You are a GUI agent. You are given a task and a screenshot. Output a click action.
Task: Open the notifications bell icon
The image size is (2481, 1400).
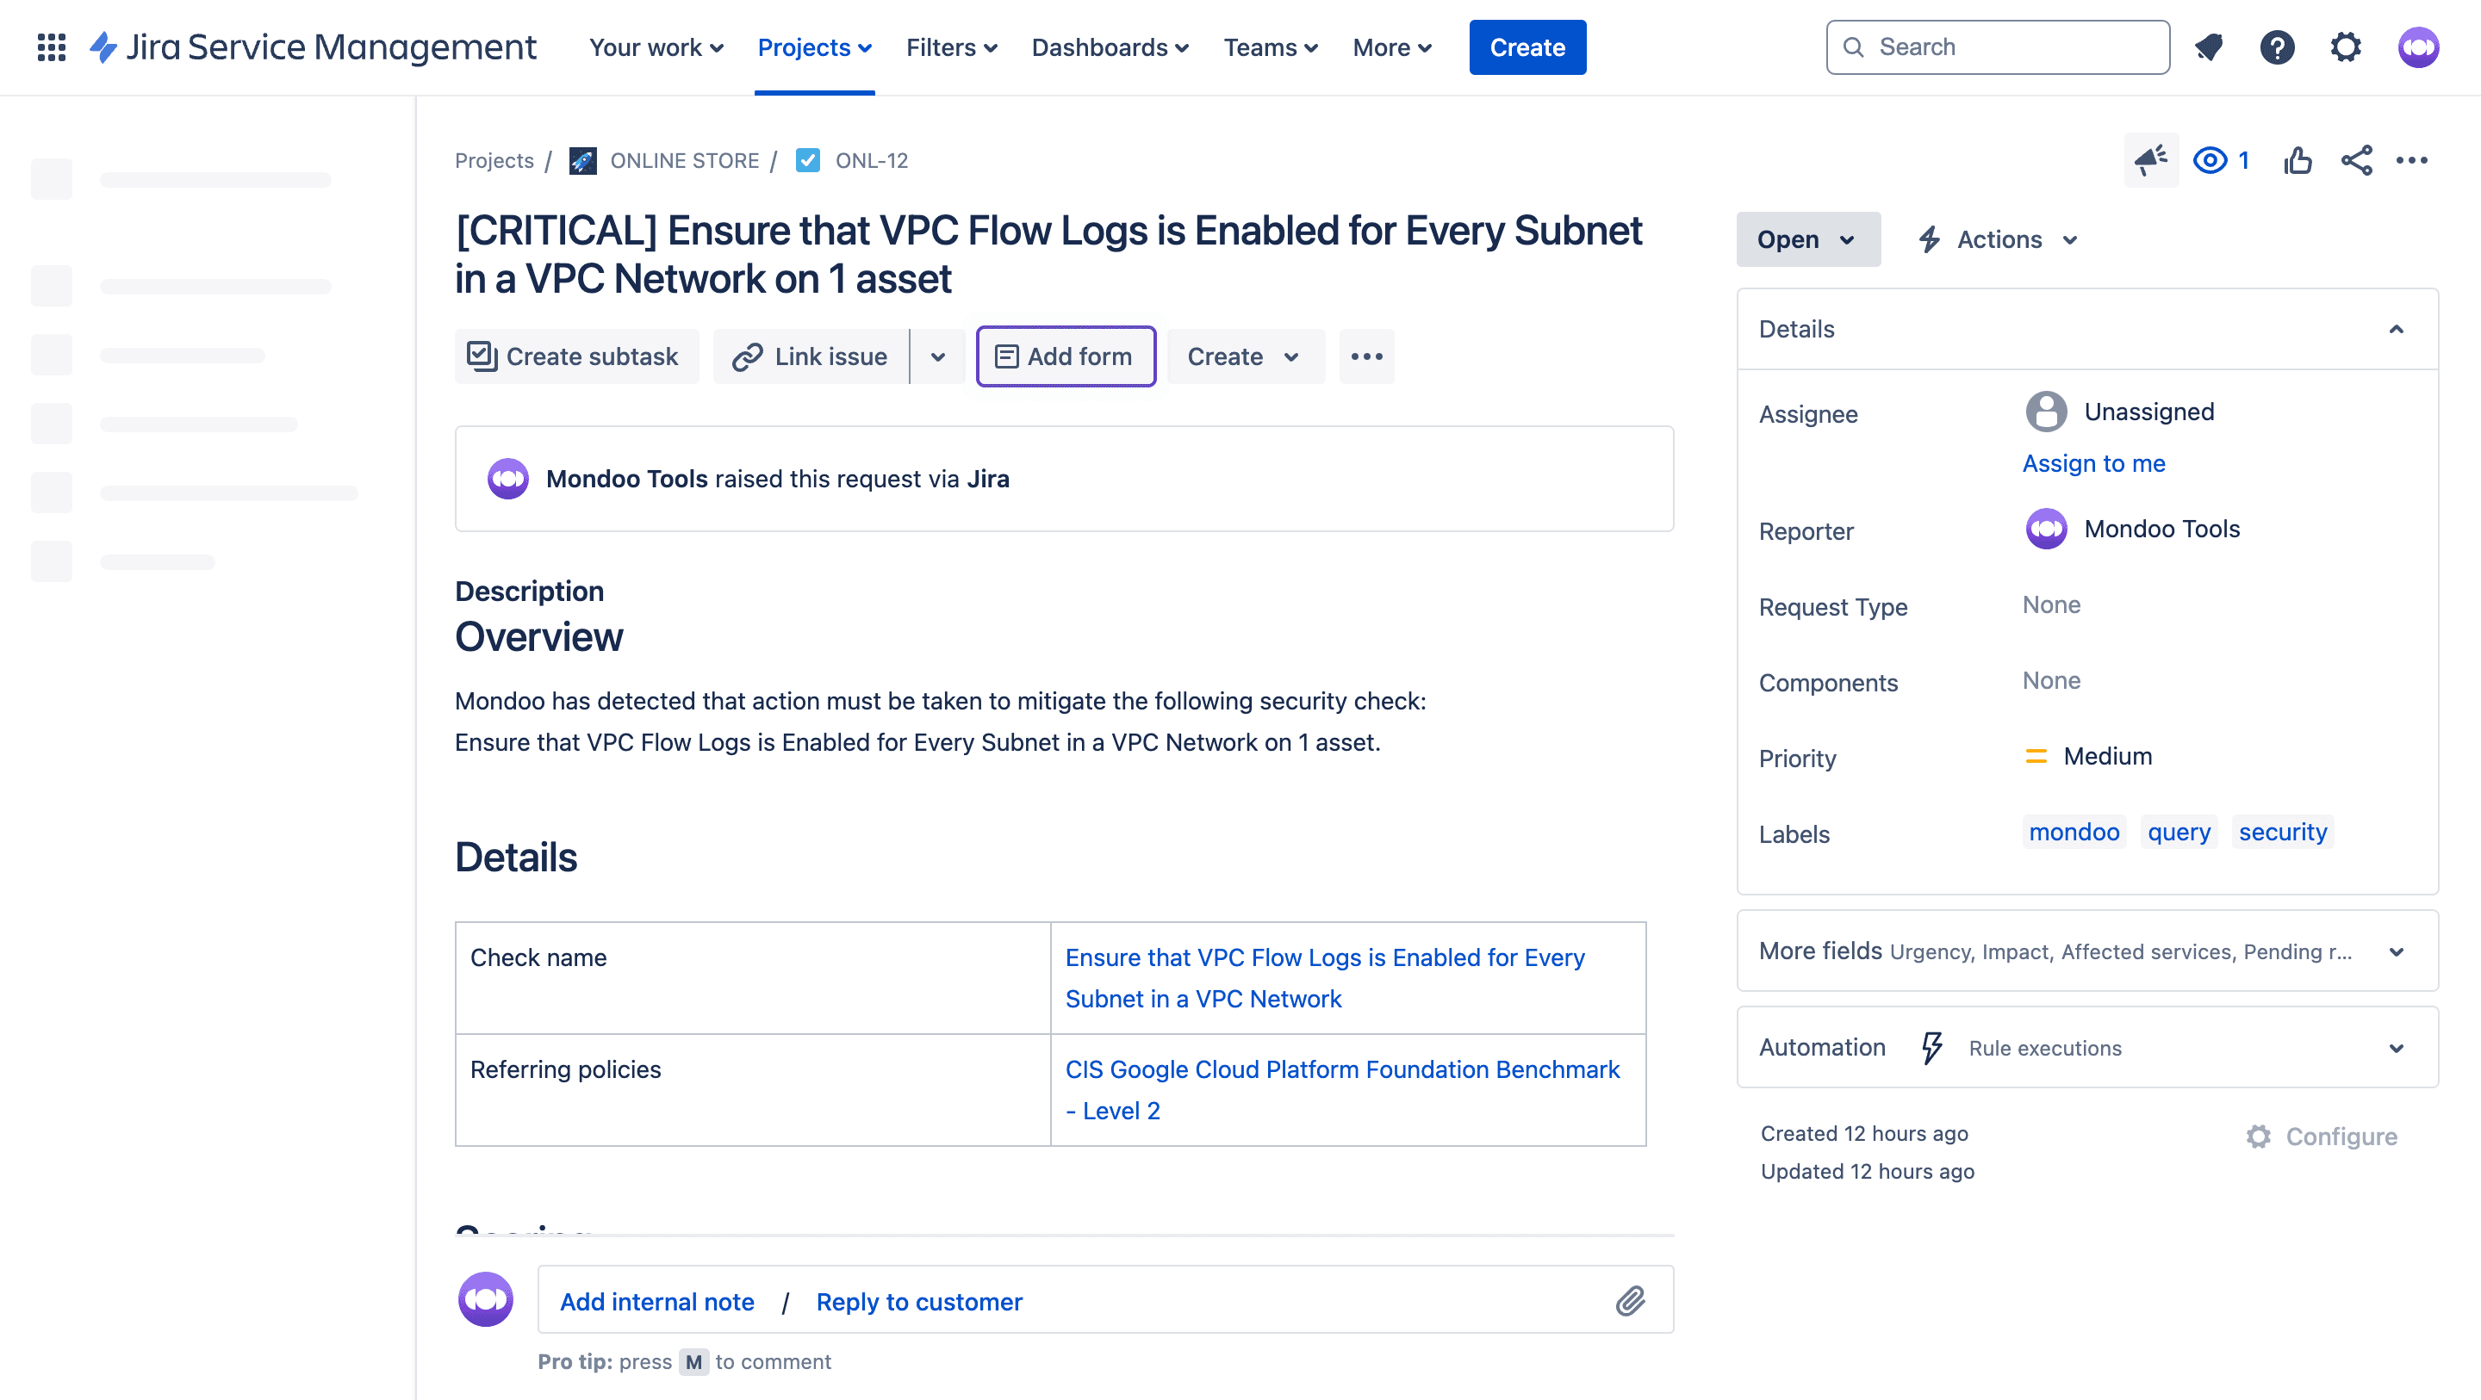[2210, 46]
